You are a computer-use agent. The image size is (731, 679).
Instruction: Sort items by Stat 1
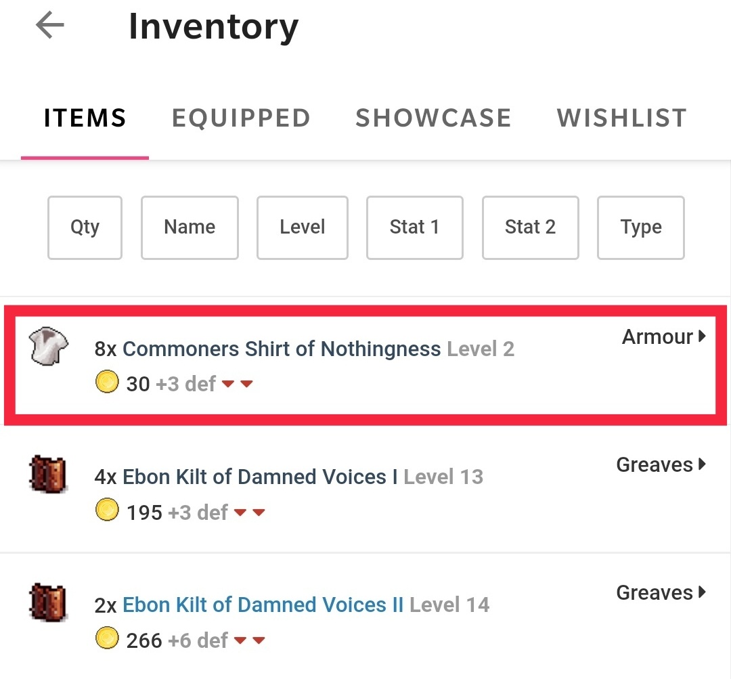(414, 227)
